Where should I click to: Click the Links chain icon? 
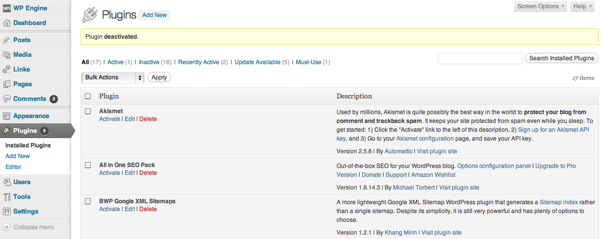pyautogui.click(x=7, y=70)
